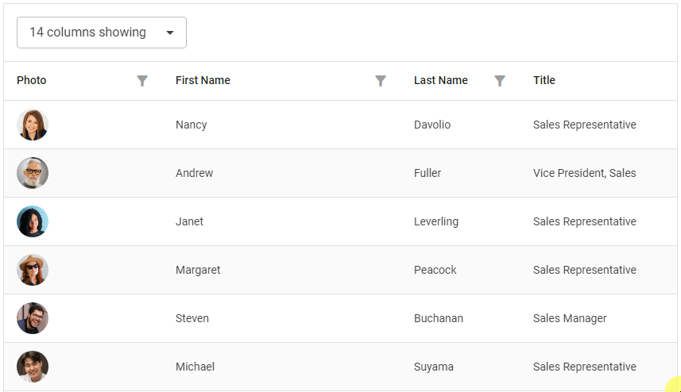Click the Title column header

[x=544, y=80]
